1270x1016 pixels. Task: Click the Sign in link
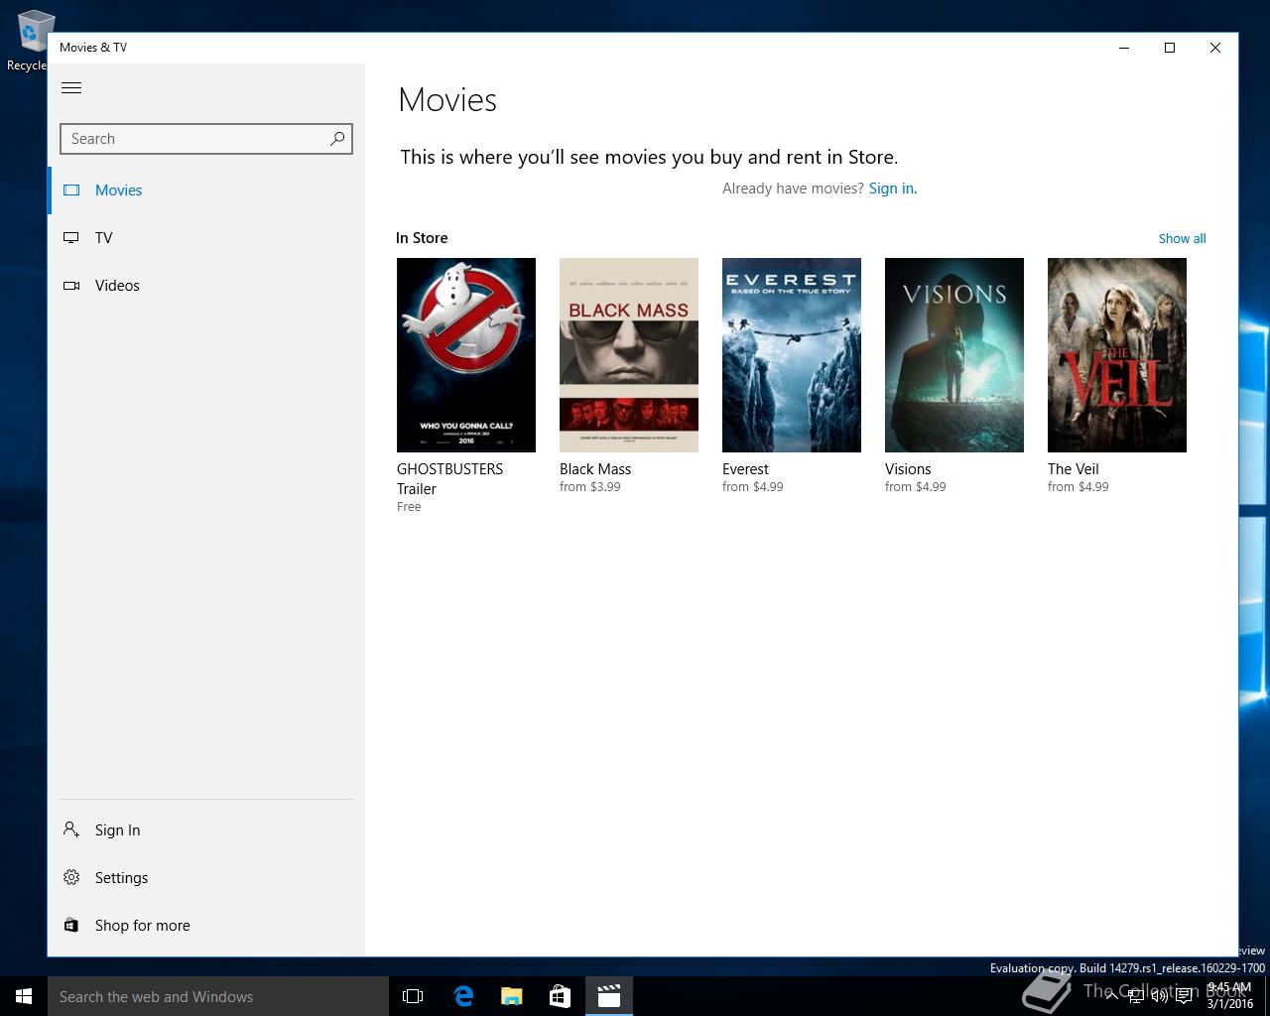tap(892, 189)
